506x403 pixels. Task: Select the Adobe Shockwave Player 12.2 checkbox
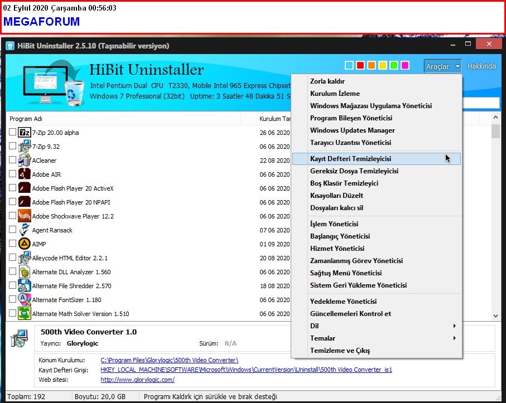(x=12, y=215)
